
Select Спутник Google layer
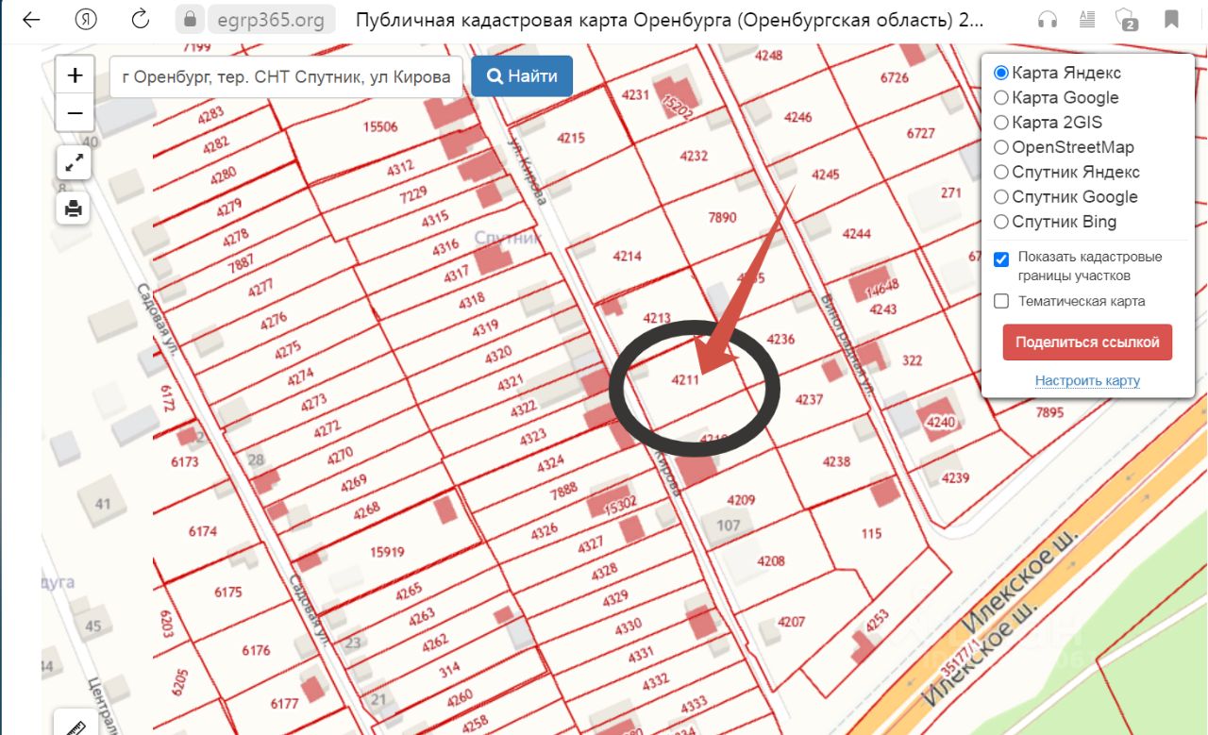(x=1002, y=197)
